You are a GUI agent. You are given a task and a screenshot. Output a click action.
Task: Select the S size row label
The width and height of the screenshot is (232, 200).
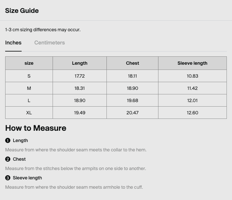29,76
